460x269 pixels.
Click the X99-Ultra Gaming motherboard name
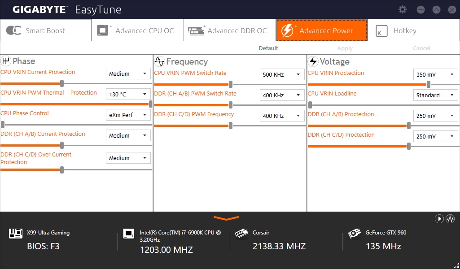pyautogui.click(x=48, y=233)
